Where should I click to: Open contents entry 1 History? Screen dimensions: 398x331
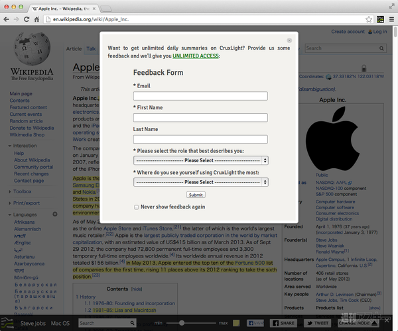86,297
